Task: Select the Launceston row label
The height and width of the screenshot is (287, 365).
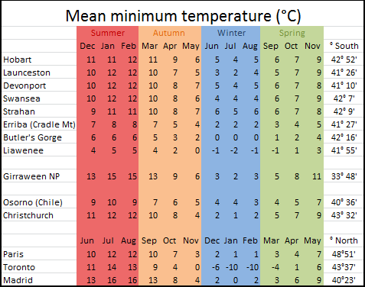Action: [27, 73]
